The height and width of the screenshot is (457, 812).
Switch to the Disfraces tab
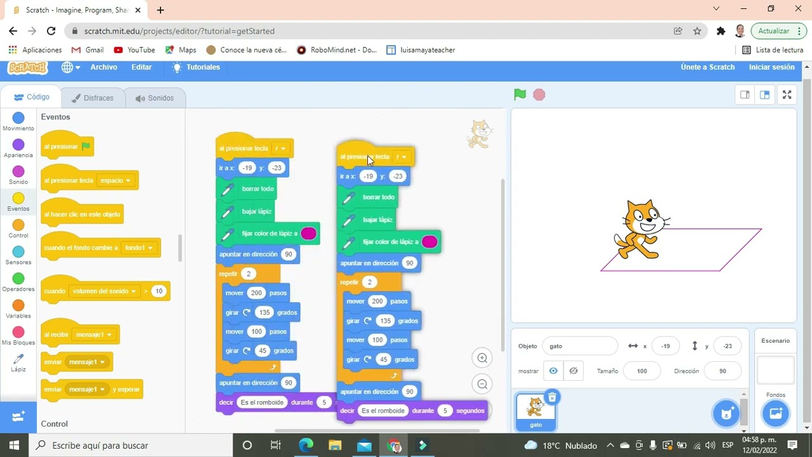click(x=93, y=98)
